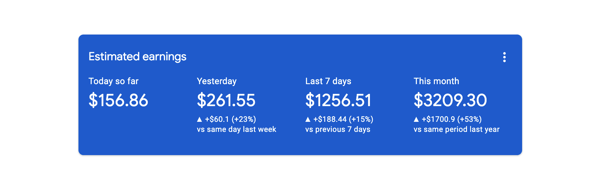Select the Last 7 days label
The image size is (605, 189).
[328, 81]
